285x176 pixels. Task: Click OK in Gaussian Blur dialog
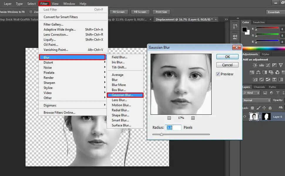pyautogui.click(x=227, y=57)
